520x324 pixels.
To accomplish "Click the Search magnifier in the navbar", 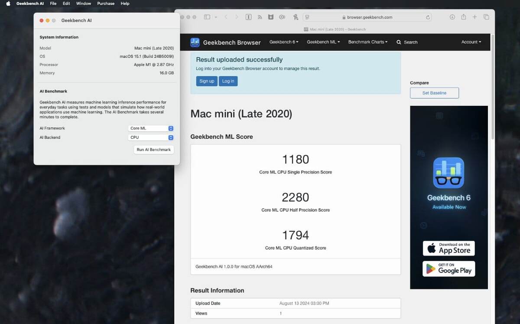I will coord(399,43).
